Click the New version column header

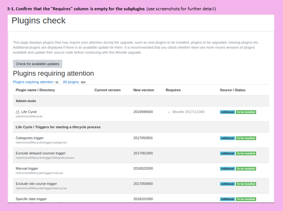pyautogui.click(x=144, y=90)
